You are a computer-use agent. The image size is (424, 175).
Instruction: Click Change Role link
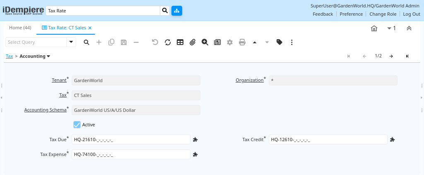[x=383, y=14]
